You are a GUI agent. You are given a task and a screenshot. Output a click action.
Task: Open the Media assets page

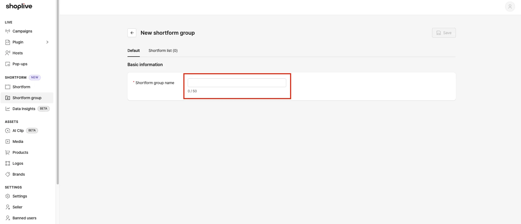click(x=18, y=142)
